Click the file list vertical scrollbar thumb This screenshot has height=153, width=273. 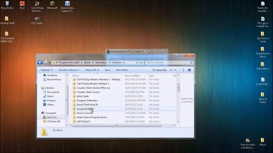[x=178, y=88]
